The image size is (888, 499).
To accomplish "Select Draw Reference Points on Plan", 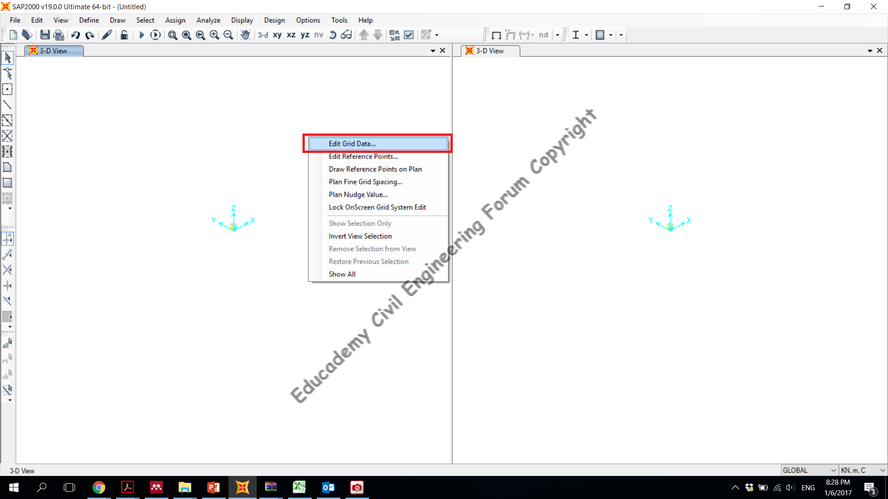I will click(x=378, y=169).
